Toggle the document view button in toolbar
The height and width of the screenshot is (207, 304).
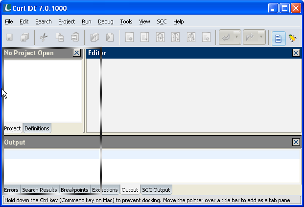click(278, 38)
